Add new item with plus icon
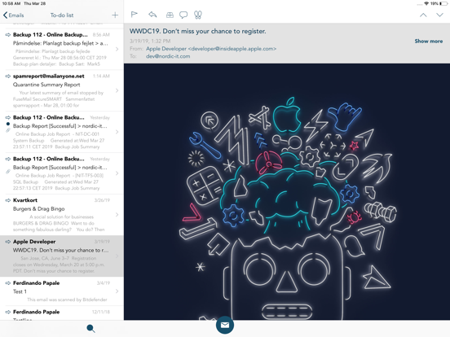The width and height of the screenshot is (450, 337). (115, 15)
